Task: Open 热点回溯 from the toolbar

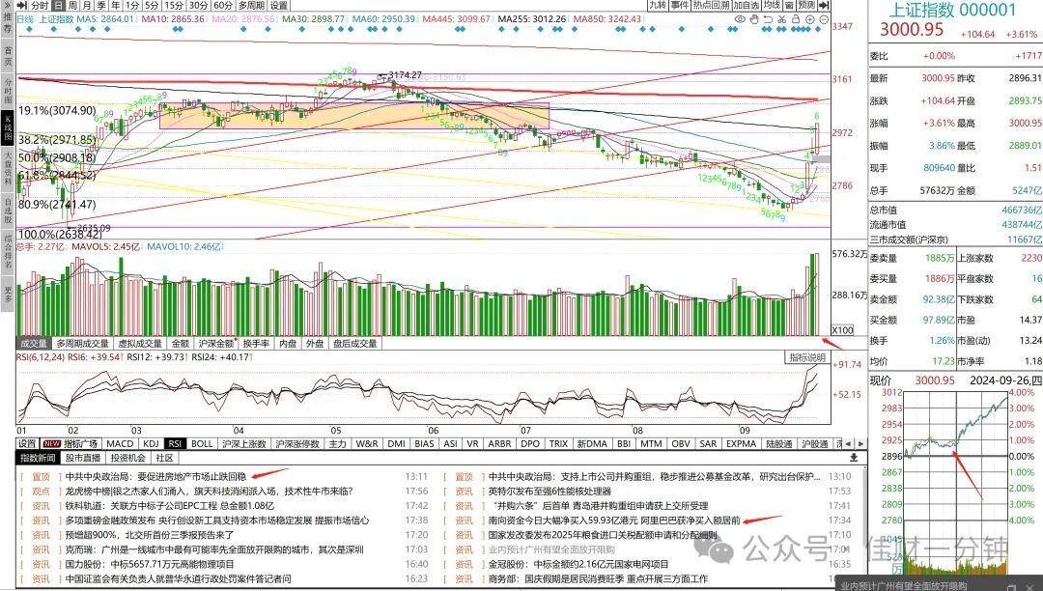Action: [x=711, y=6]
